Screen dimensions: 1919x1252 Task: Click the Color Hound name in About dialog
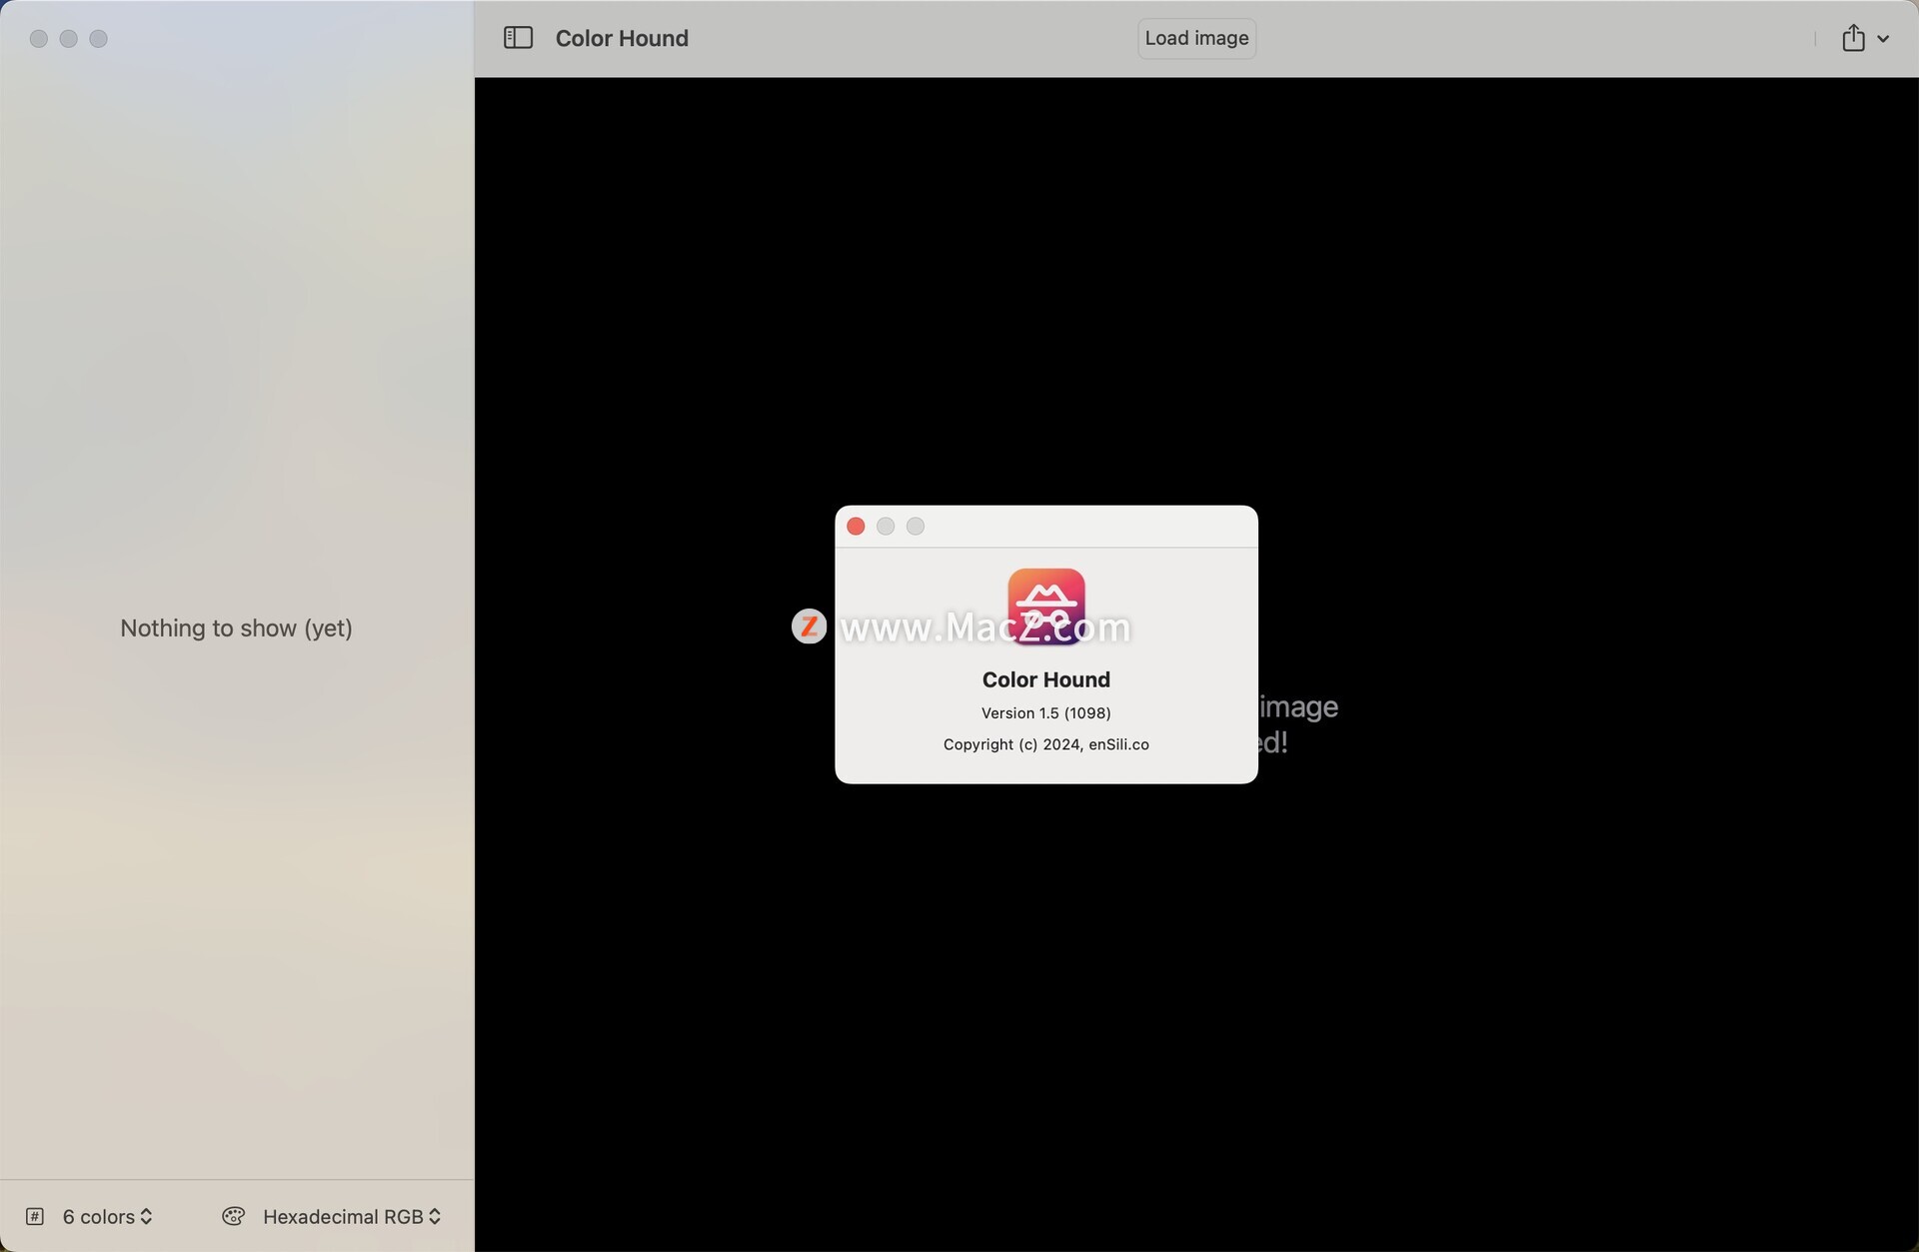point(1046,679)
